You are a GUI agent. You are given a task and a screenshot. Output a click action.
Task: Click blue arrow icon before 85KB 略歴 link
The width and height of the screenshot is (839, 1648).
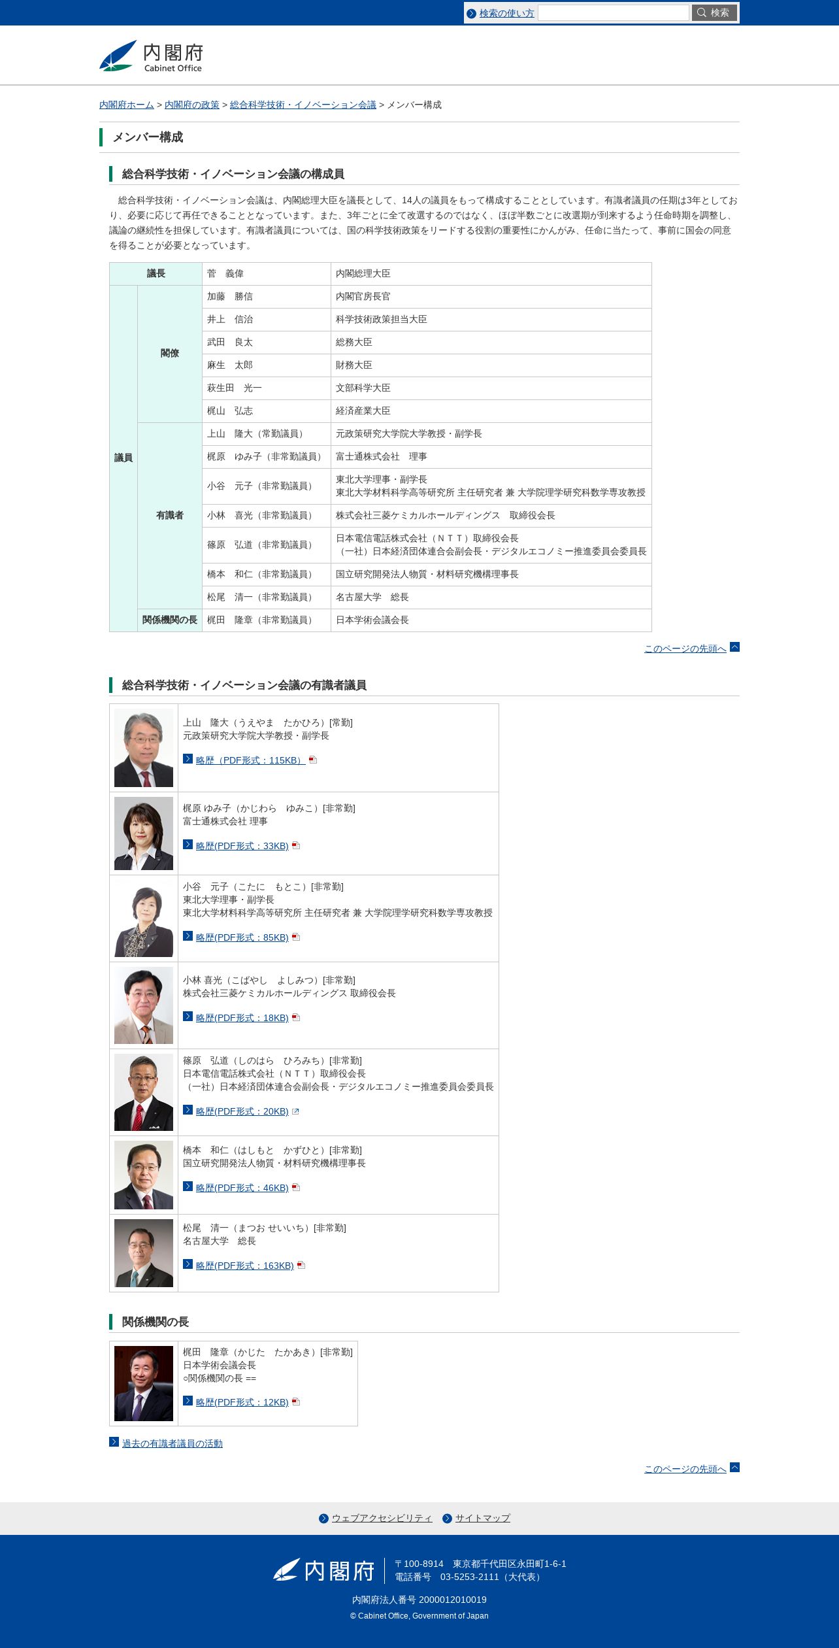coord(188,936)
